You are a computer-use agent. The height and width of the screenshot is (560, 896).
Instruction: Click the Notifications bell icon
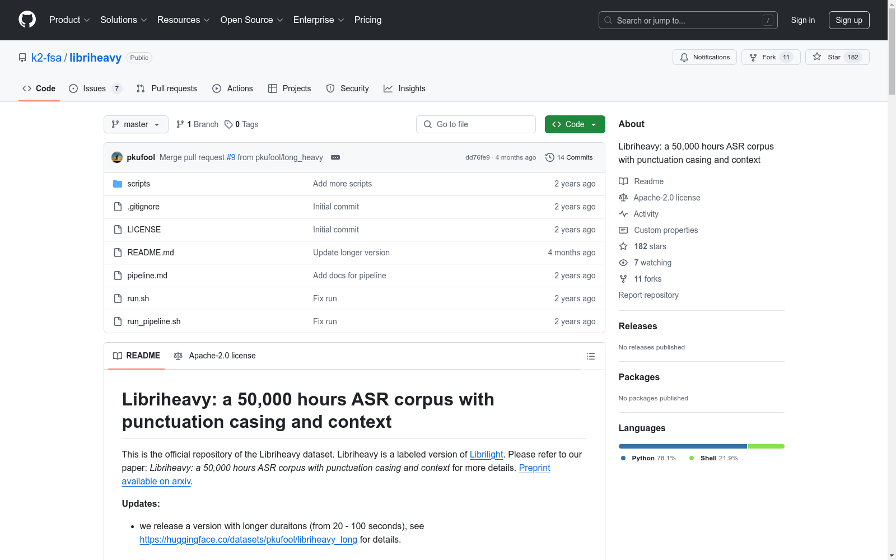click(684, 57)
